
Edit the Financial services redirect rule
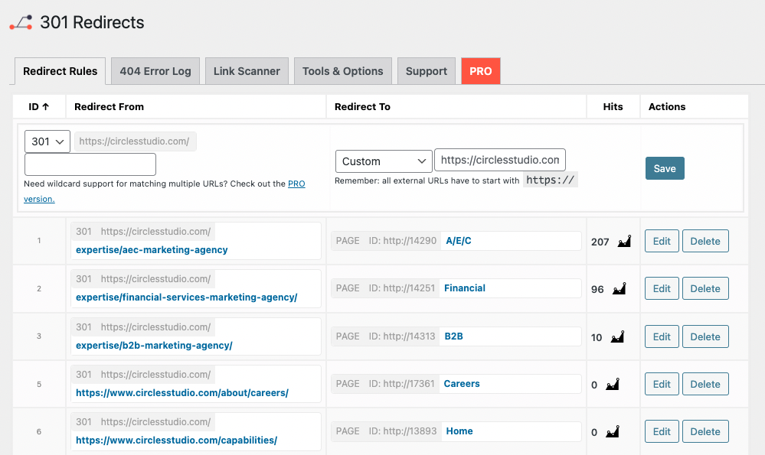(661, 288)
